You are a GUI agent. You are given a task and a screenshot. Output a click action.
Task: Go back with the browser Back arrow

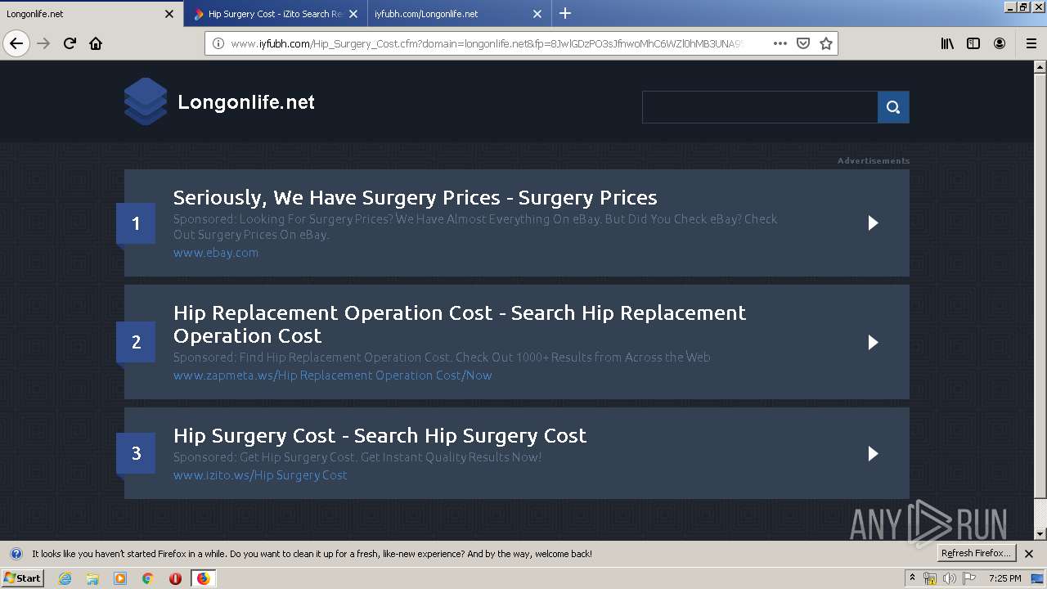[16, 43]
